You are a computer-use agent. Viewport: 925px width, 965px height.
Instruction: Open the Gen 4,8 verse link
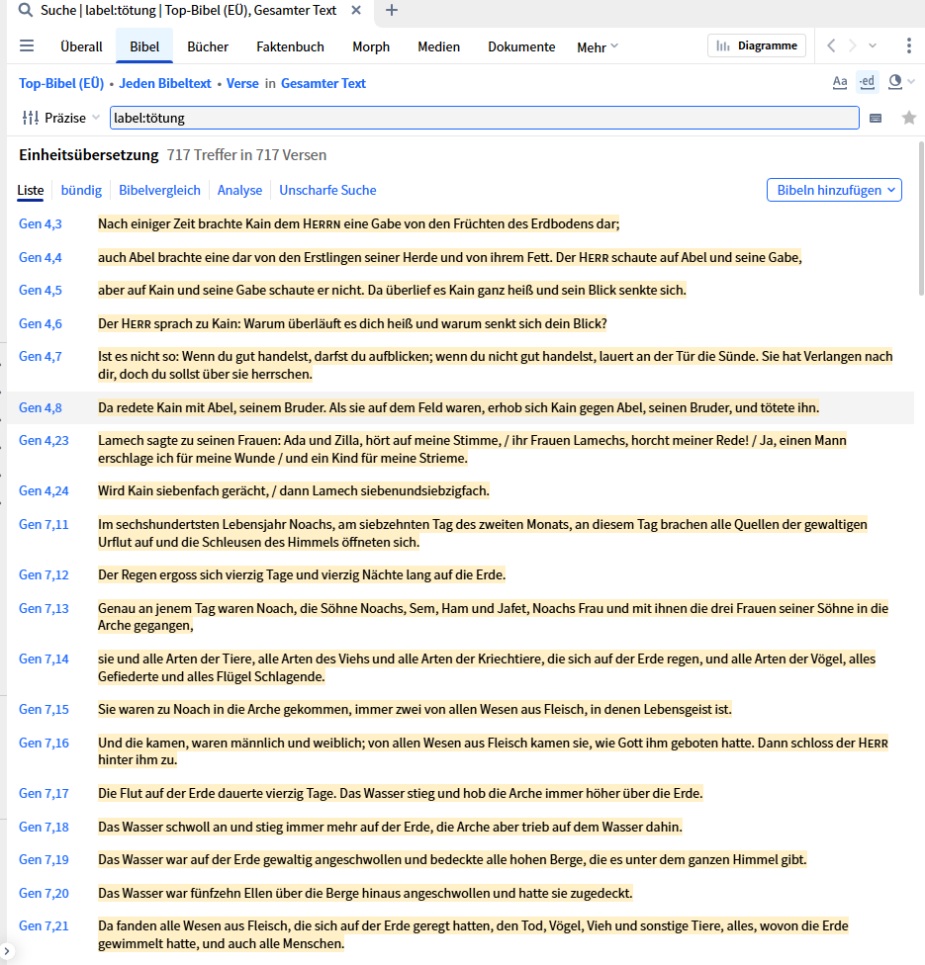[40, 406]
